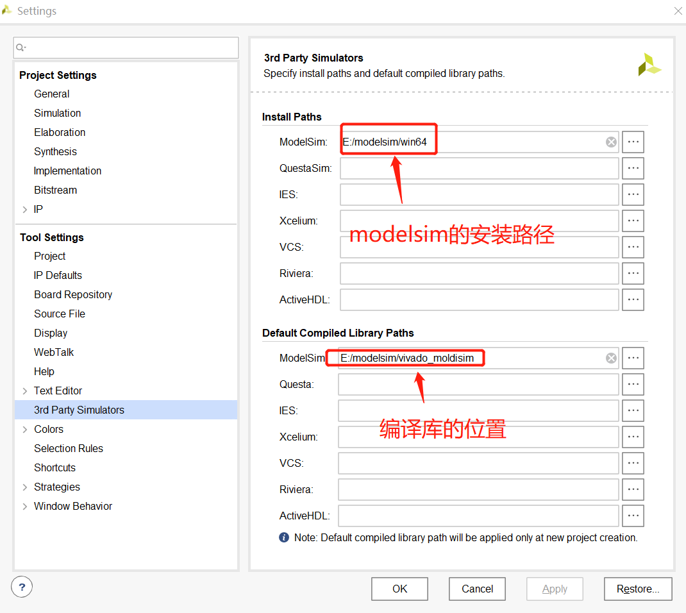Browse for Xcelium compiled library path

click(633, 437)
